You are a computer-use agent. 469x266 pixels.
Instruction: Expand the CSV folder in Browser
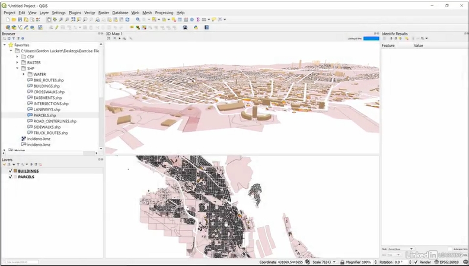click(18, 56)
